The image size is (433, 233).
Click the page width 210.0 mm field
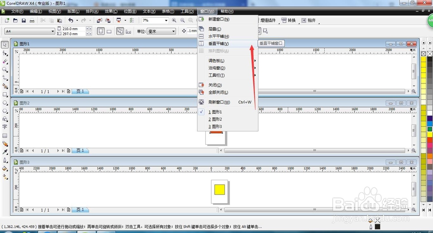74,29
